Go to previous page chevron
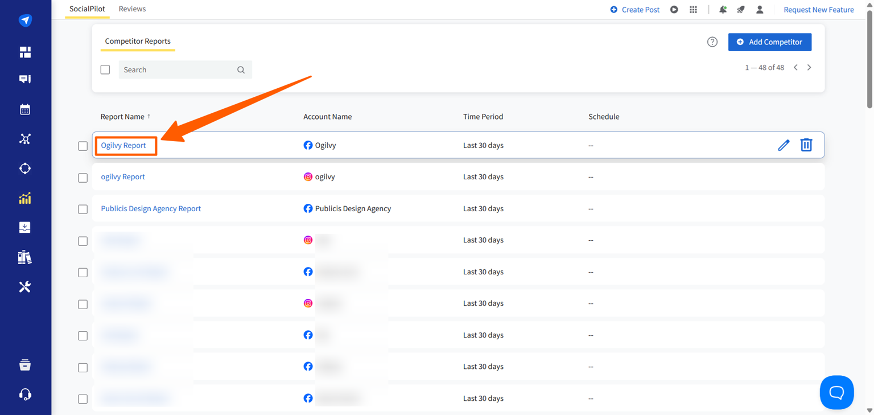Screen dimensions: 874x415 (795, 68)
